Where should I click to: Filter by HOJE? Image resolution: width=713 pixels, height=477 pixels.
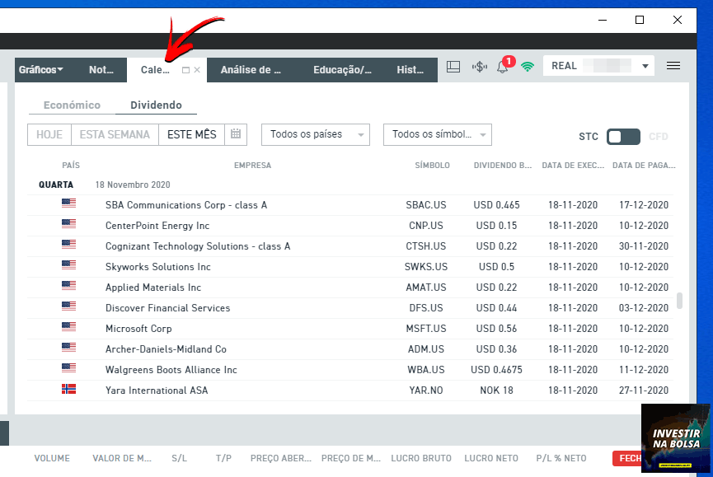click(49, 134)
